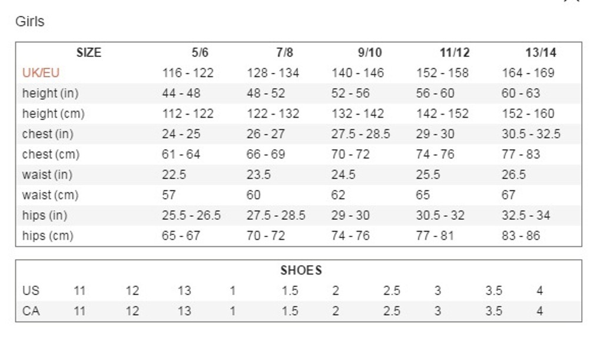Select the 11/12 size column header

pos(455,52)
